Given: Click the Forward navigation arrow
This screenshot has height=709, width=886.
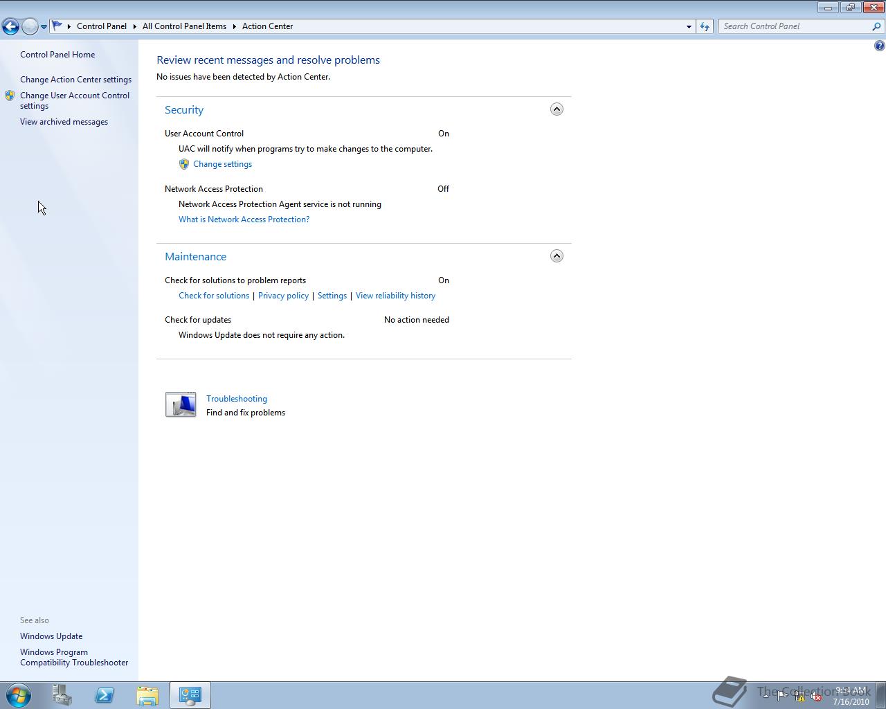Looking at the screenshot, I should pyautogui.click(x=30, y=26).
